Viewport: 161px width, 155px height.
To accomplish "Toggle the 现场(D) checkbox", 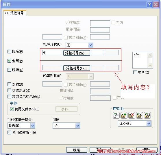I will [9, 70].
